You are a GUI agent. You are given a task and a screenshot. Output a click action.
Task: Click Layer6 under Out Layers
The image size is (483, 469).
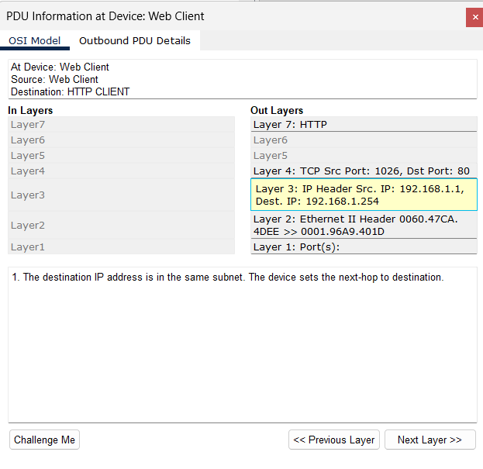(364, 140)
